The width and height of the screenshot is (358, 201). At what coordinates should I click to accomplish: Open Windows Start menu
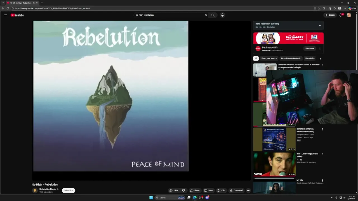tap(151, 198)
